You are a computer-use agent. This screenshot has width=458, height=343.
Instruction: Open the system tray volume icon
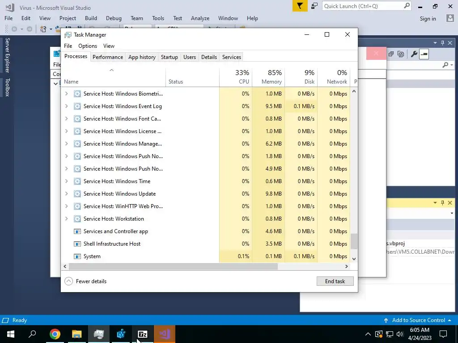(x=400, y=334)
